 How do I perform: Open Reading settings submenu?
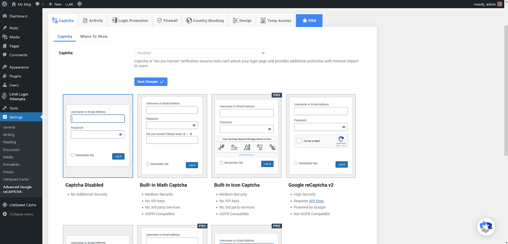click(10, 142)
